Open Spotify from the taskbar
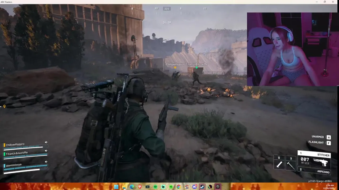This screenshot has height=190, width=339. pos(155,187)
